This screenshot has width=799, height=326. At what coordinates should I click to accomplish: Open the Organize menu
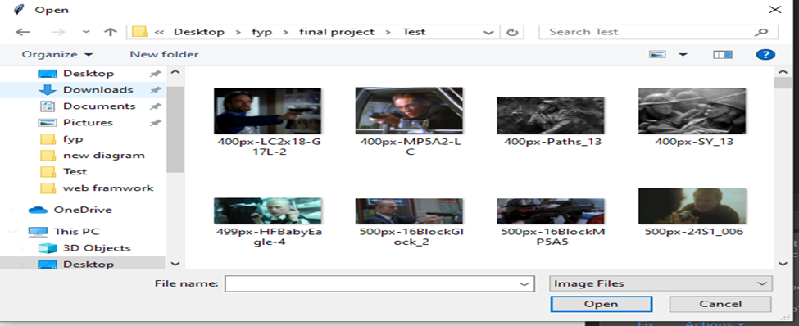[57, 55]
